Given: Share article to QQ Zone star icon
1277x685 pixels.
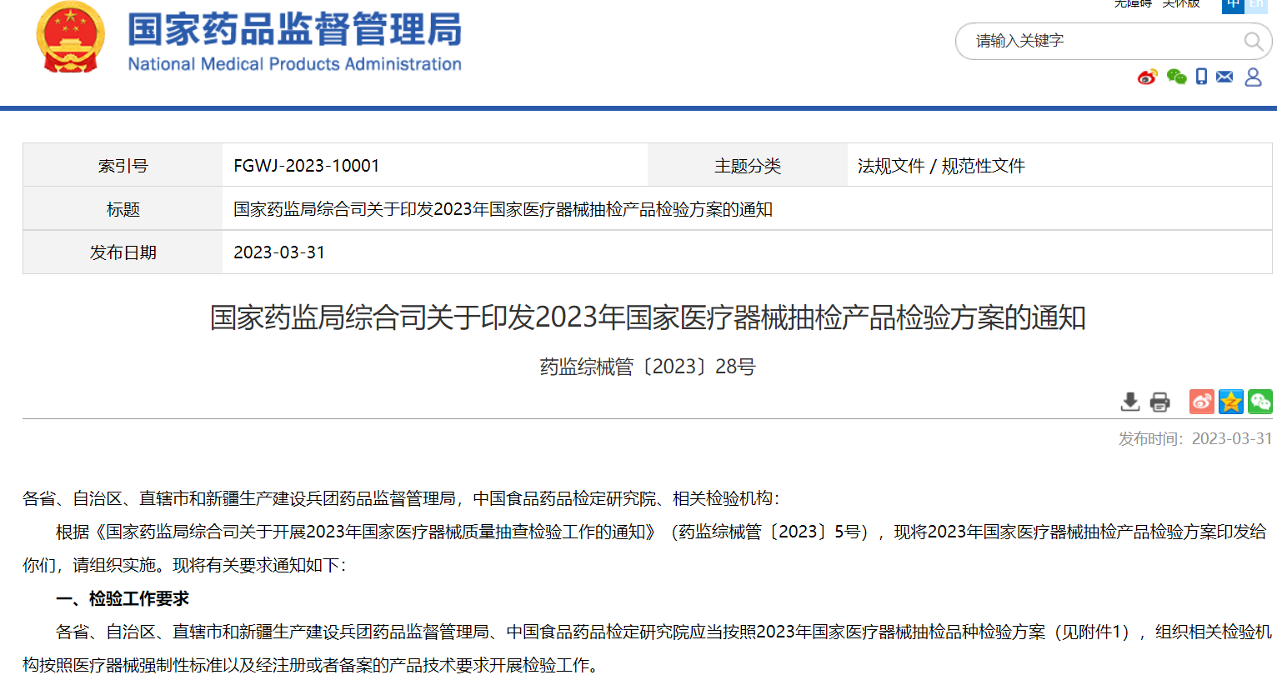Looking at the screenshot, I should (x=1230, y=402).
